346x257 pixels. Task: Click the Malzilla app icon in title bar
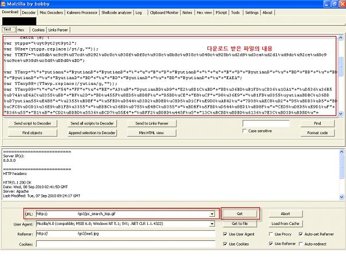3,4
